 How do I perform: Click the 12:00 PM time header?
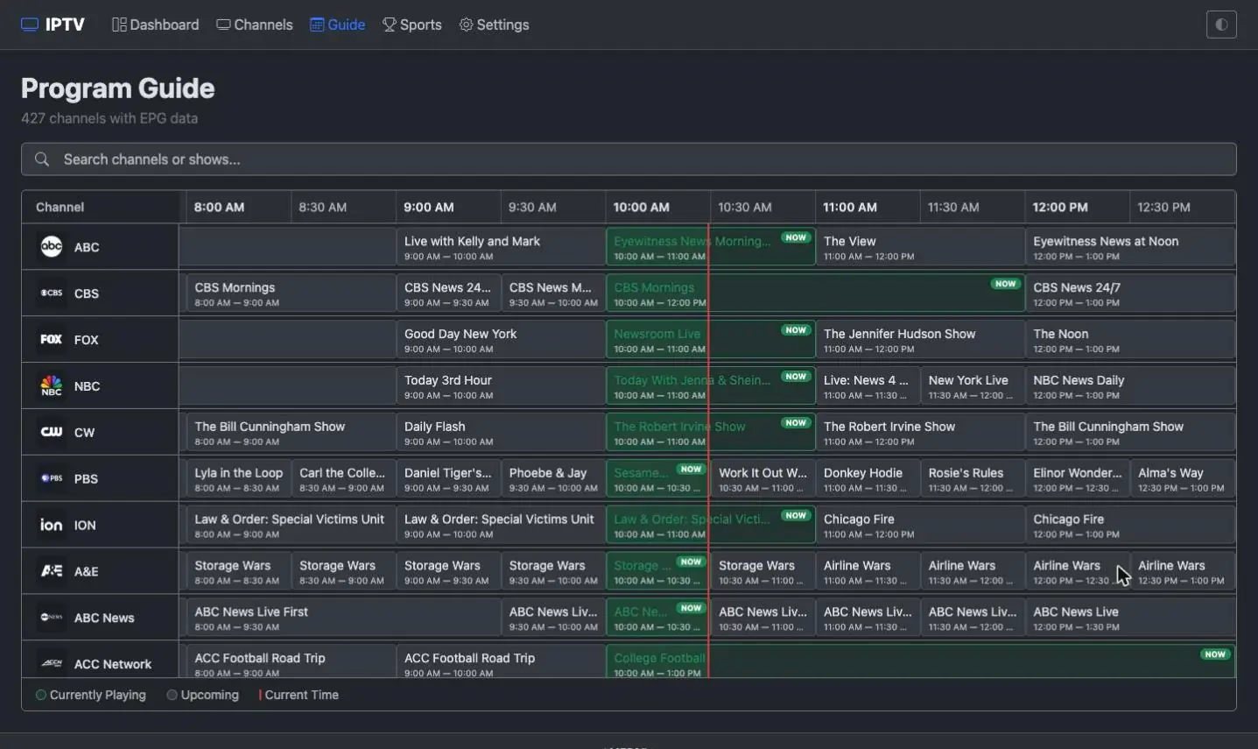(x=1077, y=208)
